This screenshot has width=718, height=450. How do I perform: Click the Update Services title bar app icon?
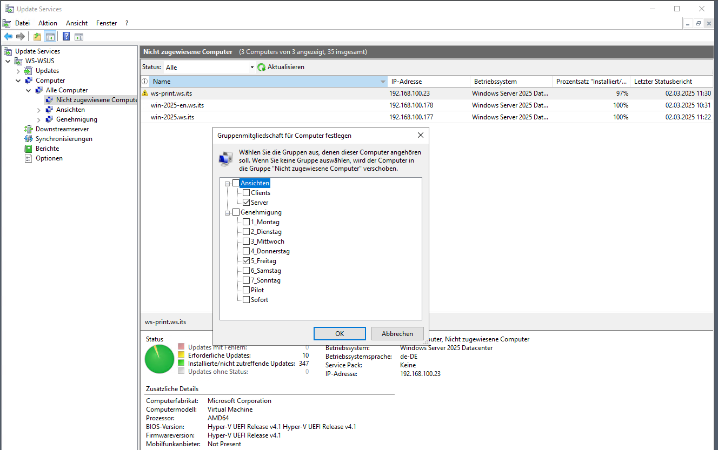tap(9, 9)
